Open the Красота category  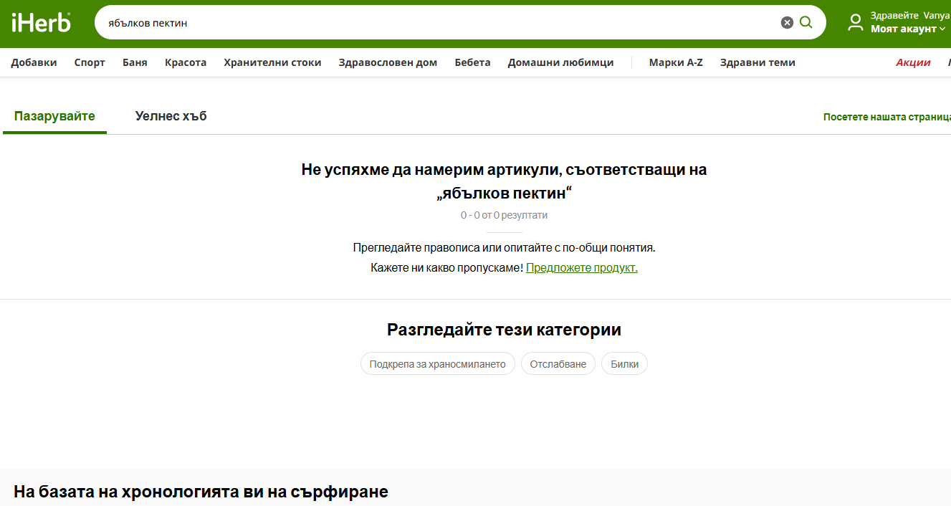click(186, 62)
